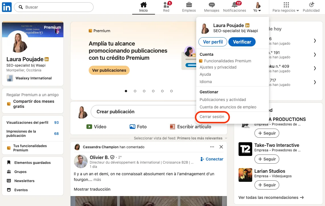This screenshot has width=325, height=206.
Task: Click the Escribir artículo option
Action: coord(191,127)
